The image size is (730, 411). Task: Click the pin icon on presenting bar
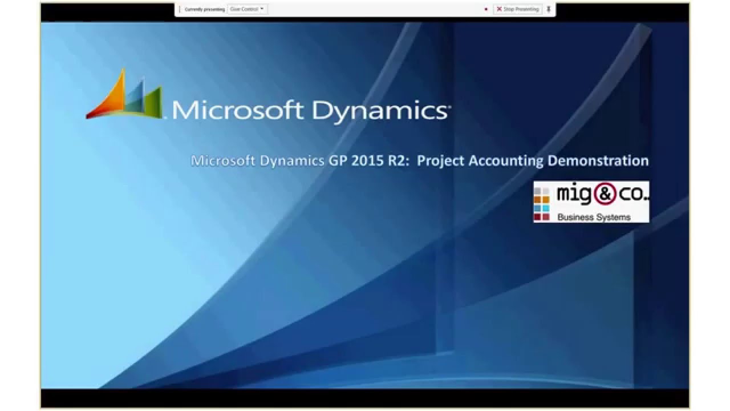[x=549, y=9]
